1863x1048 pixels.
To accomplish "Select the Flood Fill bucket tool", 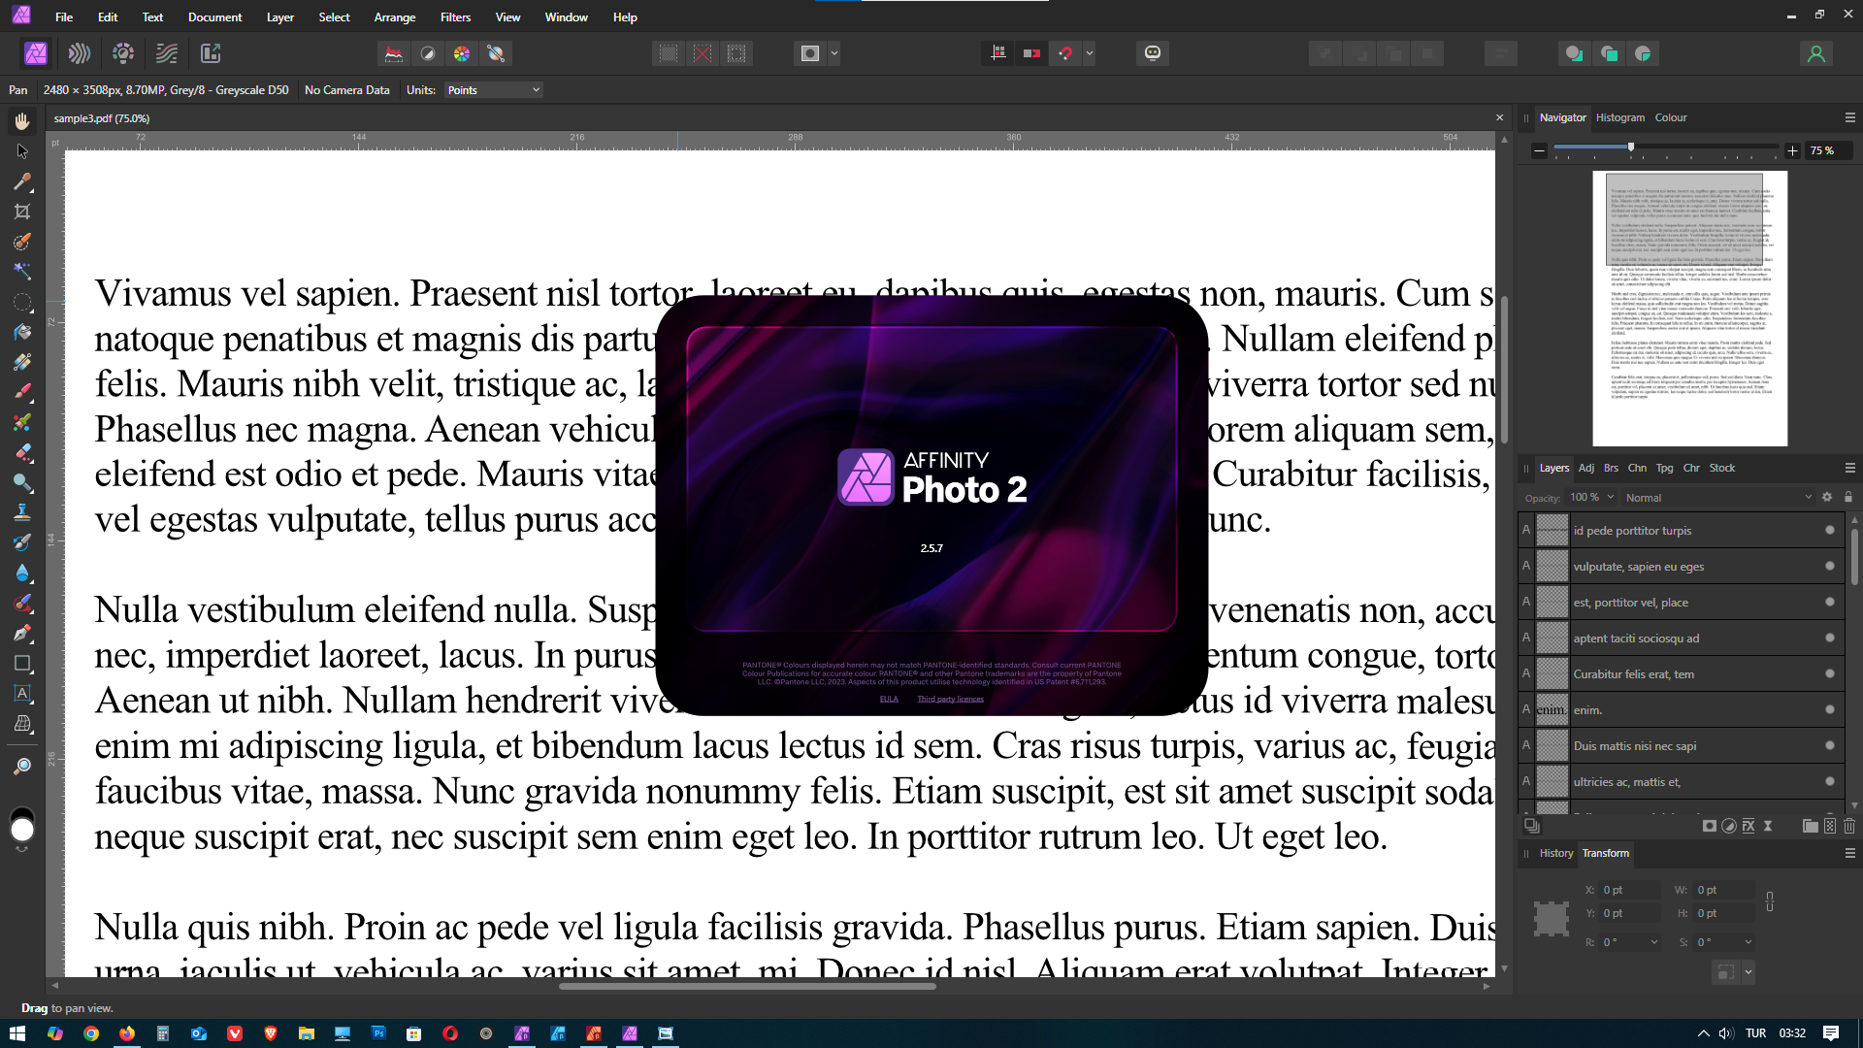I will pyautogui.click(x=22, y=332).
